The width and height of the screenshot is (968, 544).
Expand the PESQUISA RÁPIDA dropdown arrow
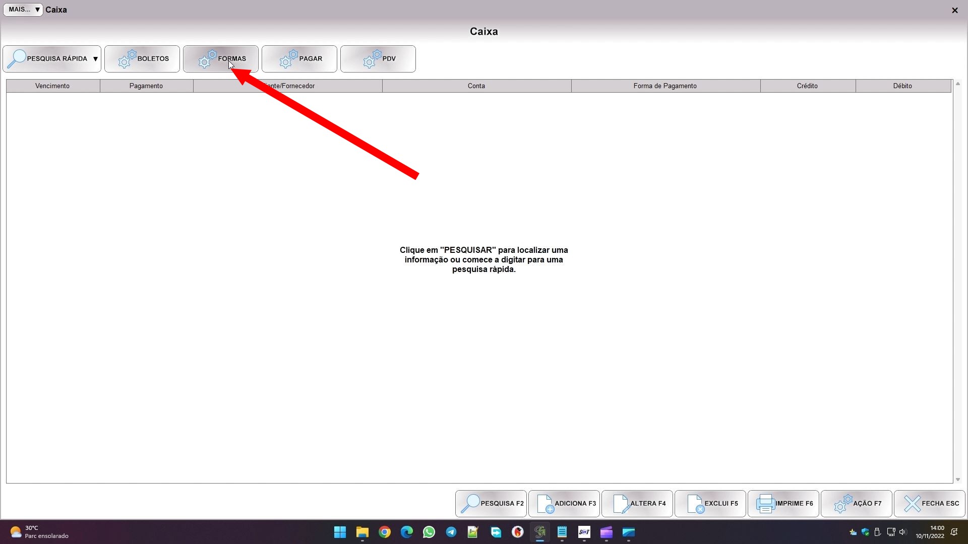95,59
